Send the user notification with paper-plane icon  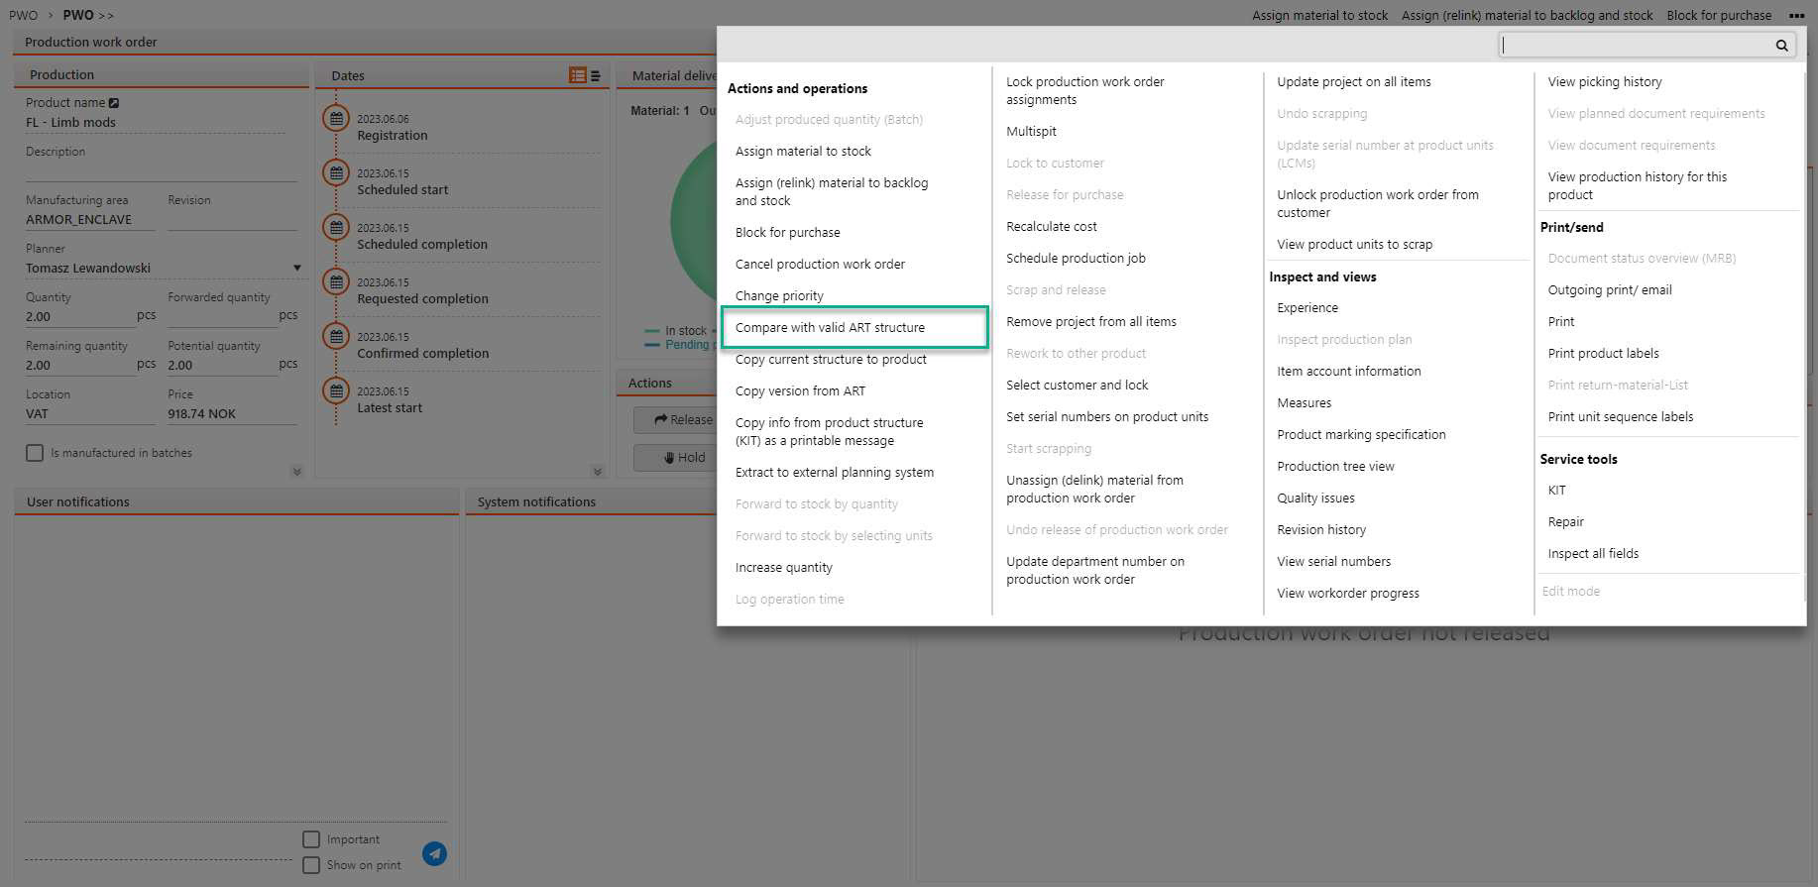click(434, 853)
